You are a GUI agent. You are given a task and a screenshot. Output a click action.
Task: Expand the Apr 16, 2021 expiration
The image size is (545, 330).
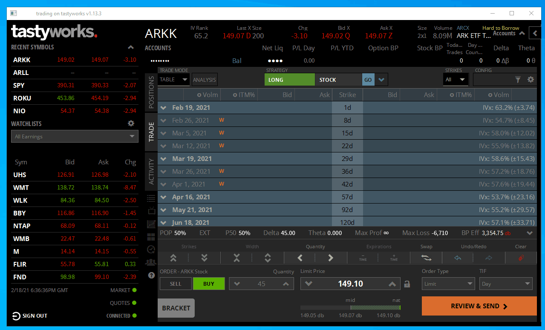pos(163,197)
